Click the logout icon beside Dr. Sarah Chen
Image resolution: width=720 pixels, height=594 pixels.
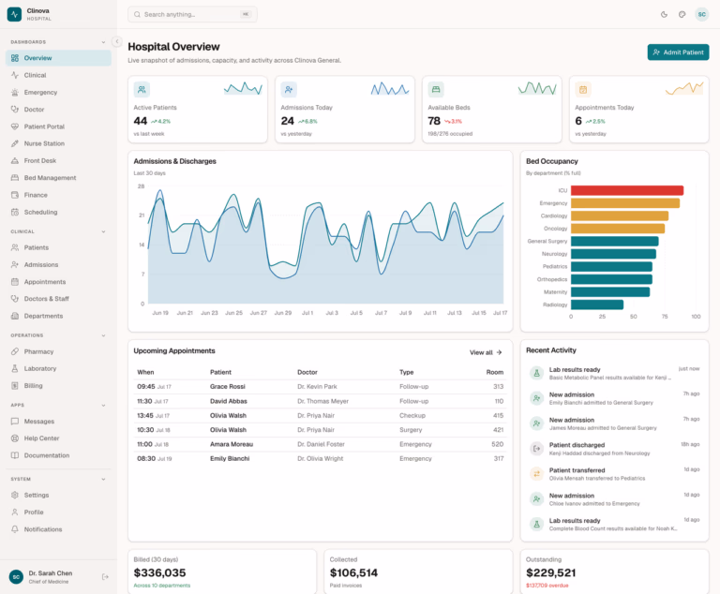105,576
